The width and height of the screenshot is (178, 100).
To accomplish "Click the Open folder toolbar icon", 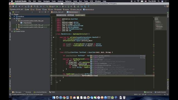I will 11,7.
